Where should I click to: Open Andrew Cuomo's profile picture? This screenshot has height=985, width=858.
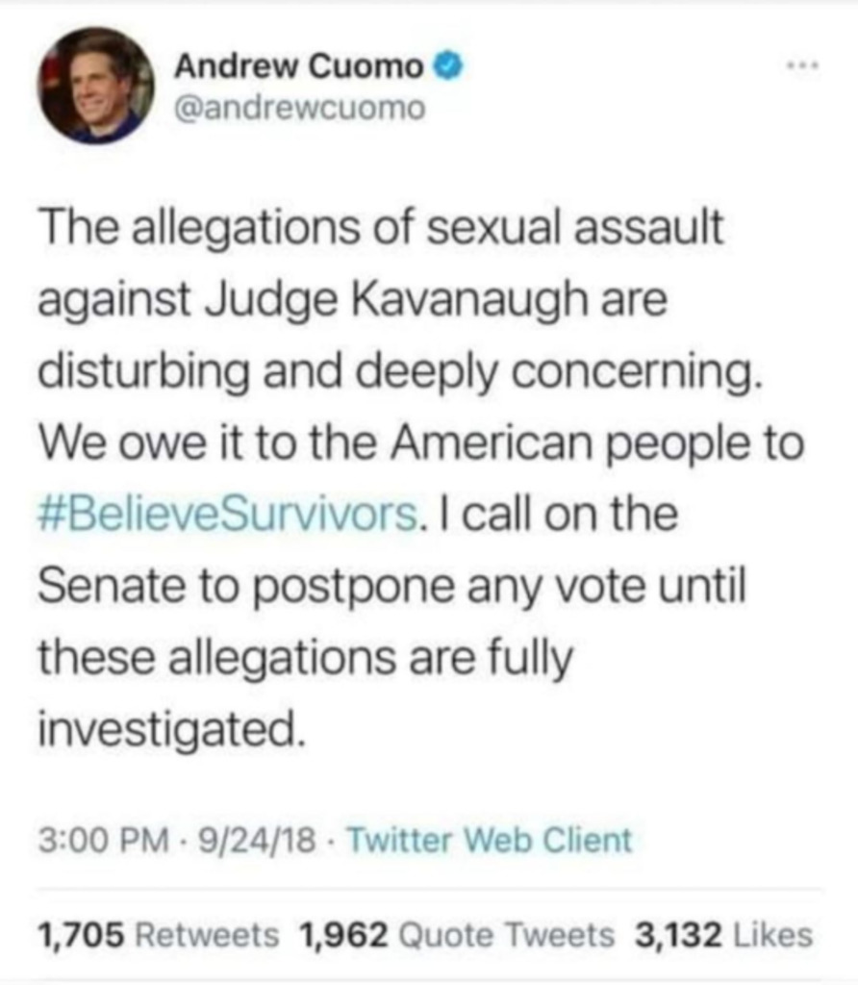96,86
